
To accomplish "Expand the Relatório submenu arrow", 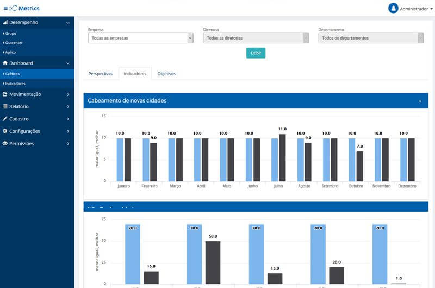I will click(x=68, y=107).
